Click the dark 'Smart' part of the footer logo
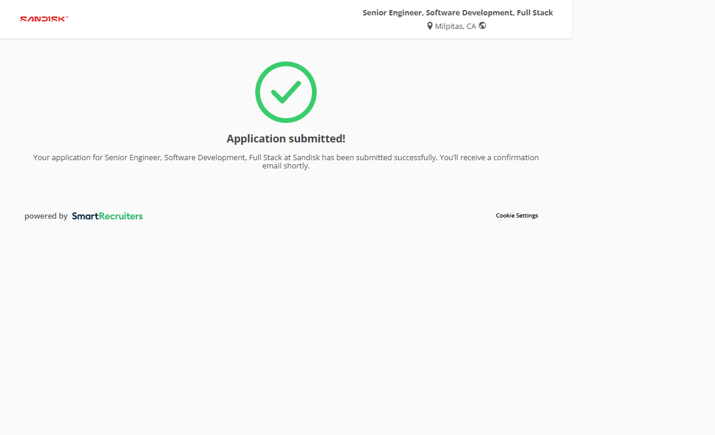Image resolution: width=715 pixels, height=435 pixels. point(84,216)
